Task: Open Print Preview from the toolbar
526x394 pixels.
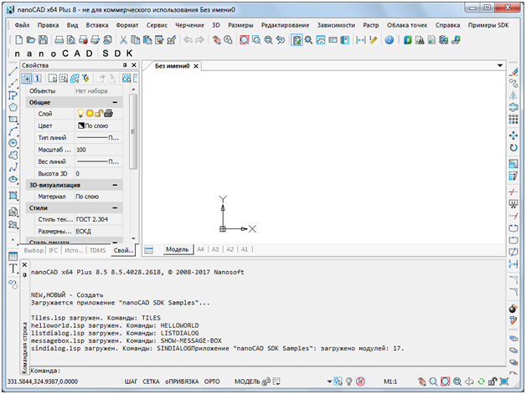Action: click(71, 40)
